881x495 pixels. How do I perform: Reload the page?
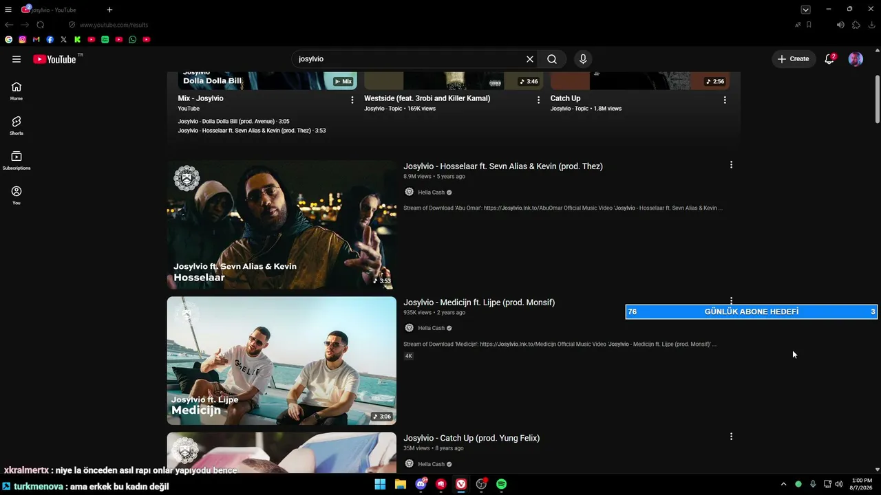tap(41, 25)
